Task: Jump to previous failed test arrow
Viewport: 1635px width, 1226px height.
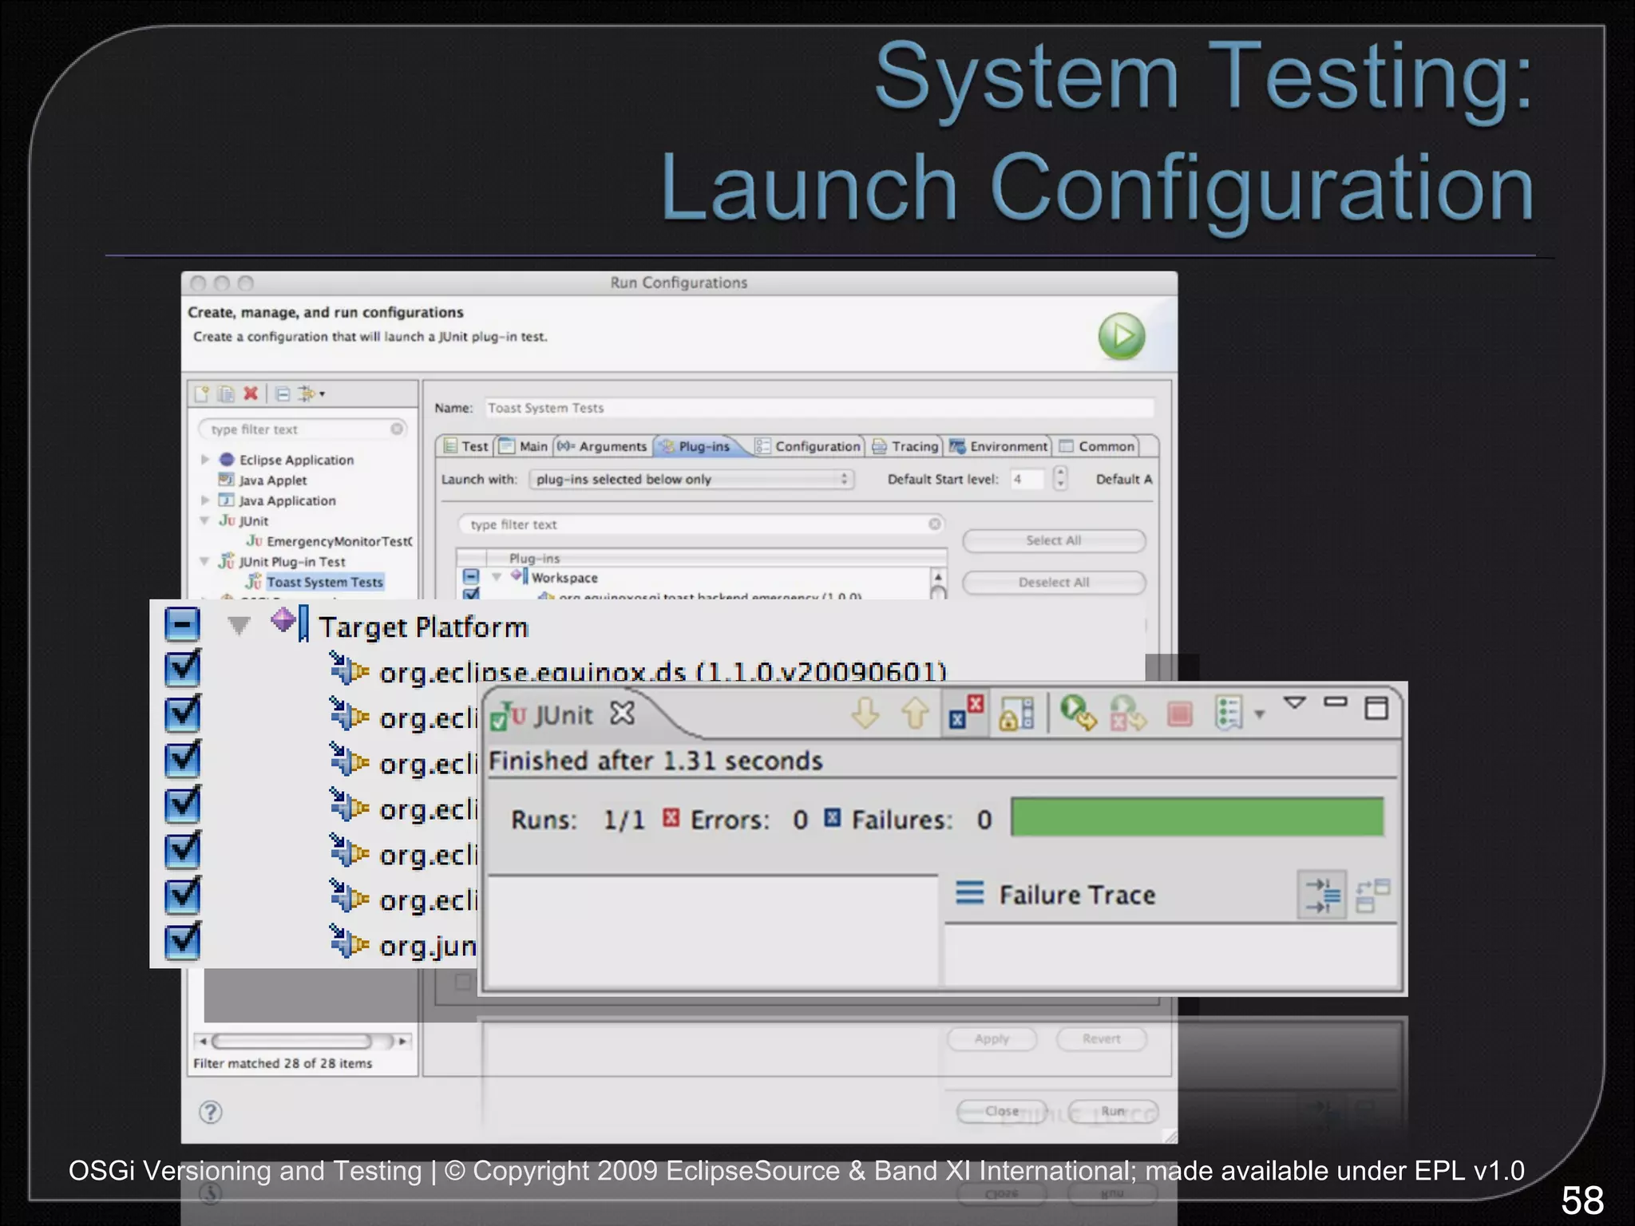Action: (x=915, y=713)
